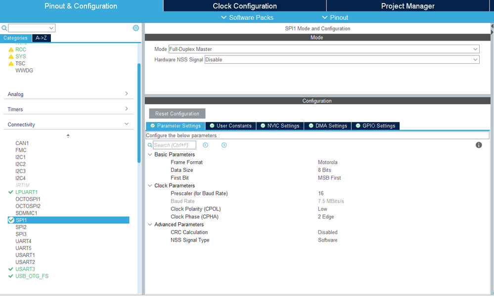Open the GPIO Settings tab
The image size is (494, 297).
point(375,126)
